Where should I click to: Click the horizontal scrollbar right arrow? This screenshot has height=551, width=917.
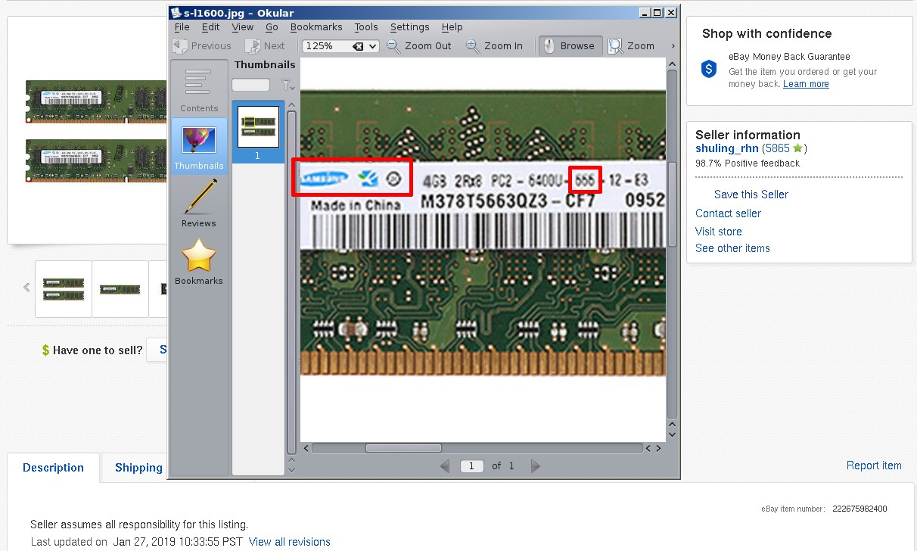(x=660, y=448)
